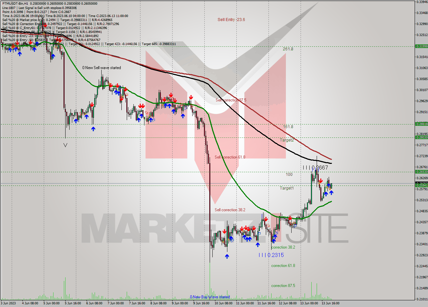This screenshot has width=428, height=307.
Task: Click the 'I I I 0.2667' price marker
Action: coord(315,168)
